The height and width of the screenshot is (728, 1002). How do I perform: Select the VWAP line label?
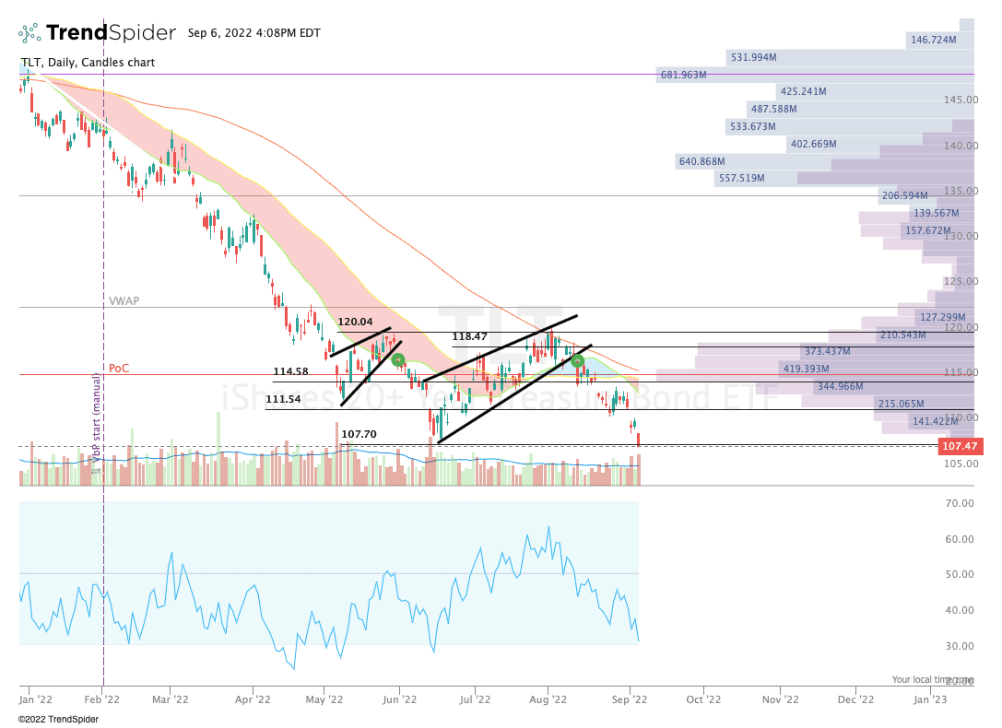124,300
